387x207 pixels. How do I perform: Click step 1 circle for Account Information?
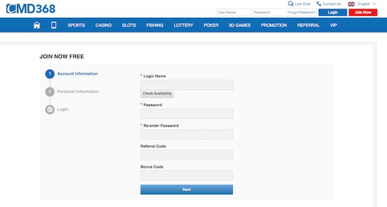pyautogui.click(x=50, y=74)
